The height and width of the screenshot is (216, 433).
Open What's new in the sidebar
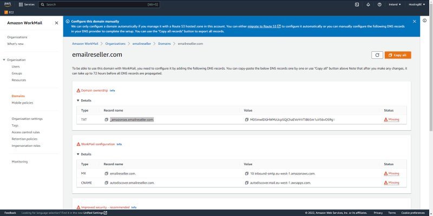point(16,44)
